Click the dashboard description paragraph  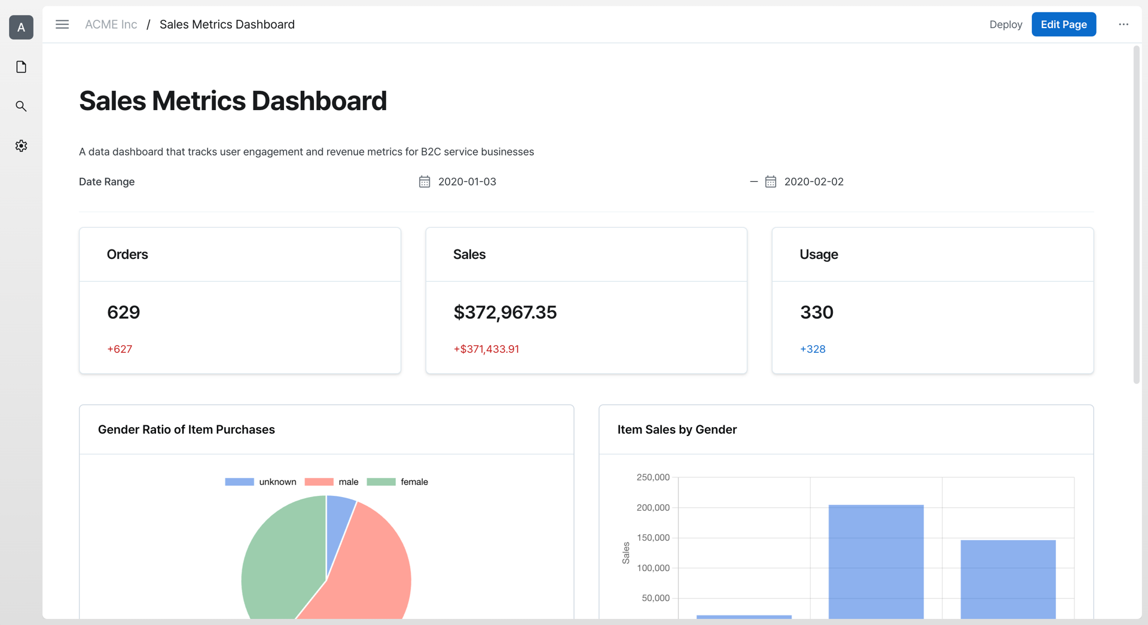tap(307, 152)
